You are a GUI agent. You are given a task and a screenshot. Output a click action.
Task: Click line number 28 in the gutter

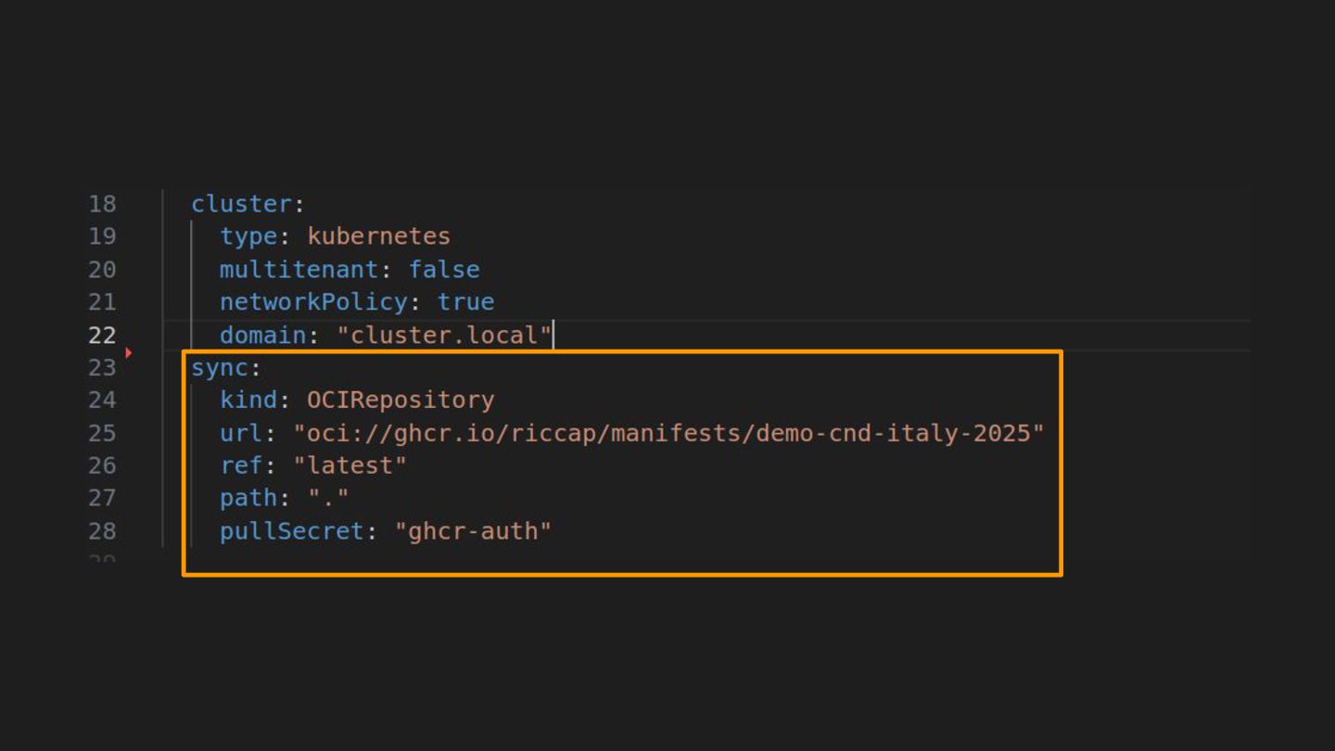[102, 531]
